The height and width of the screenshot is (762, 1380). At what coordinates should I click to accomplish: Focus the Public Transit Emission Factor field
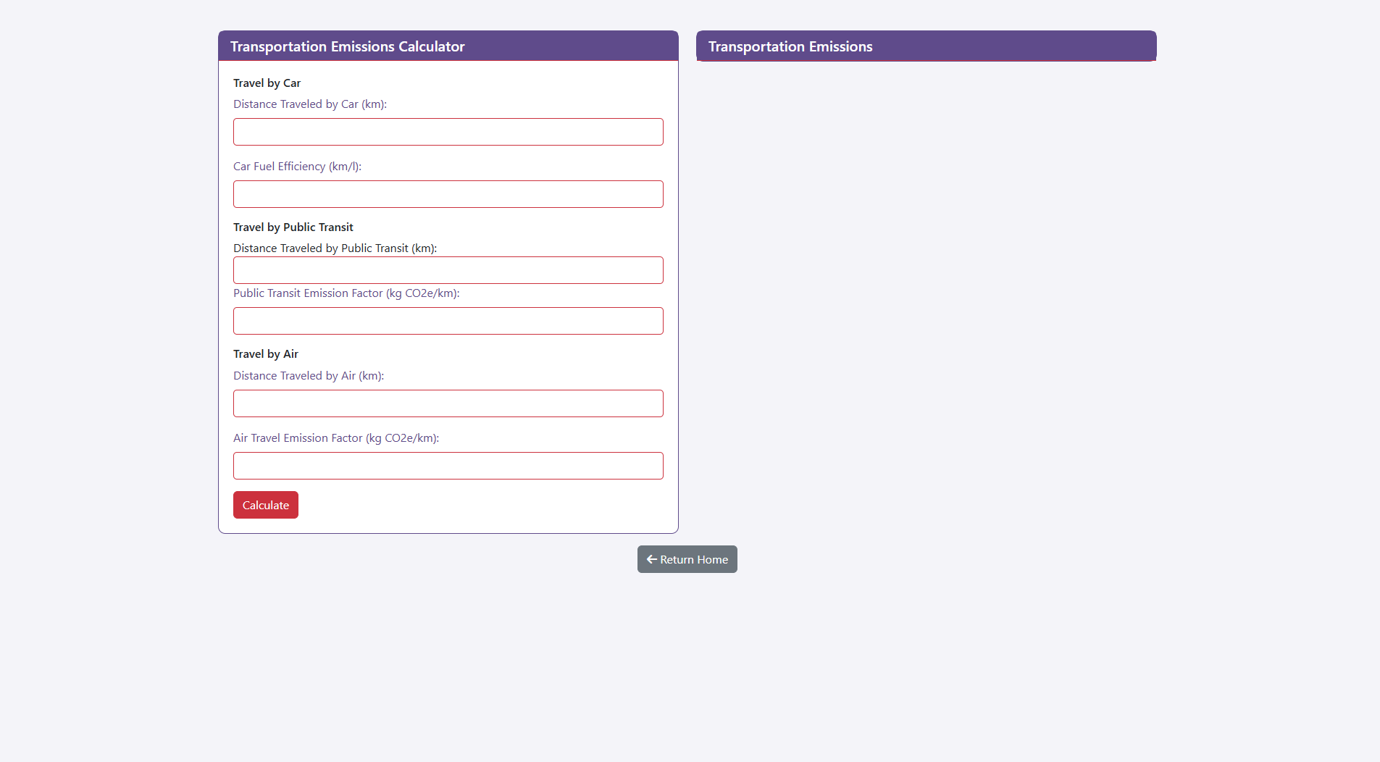[448, 321]
